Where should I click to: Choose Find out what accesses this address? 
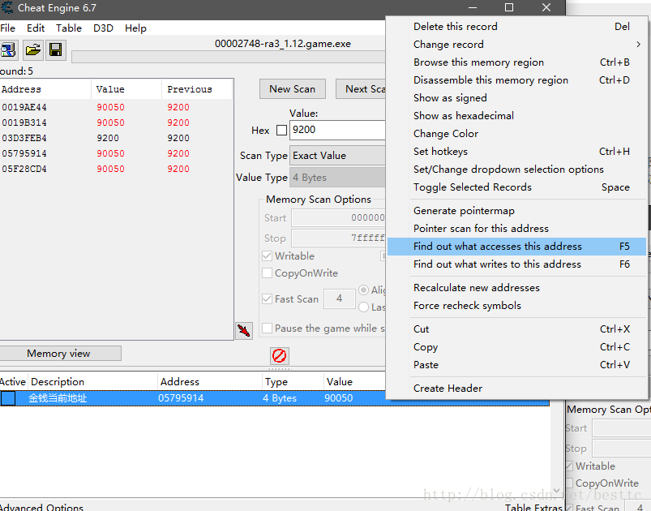point(516,247)
